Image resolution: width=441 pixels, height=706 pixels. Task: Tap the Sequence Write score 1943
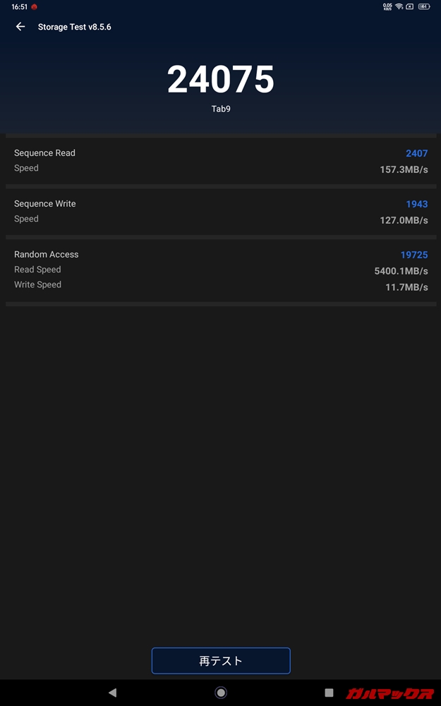coord(416,204)
